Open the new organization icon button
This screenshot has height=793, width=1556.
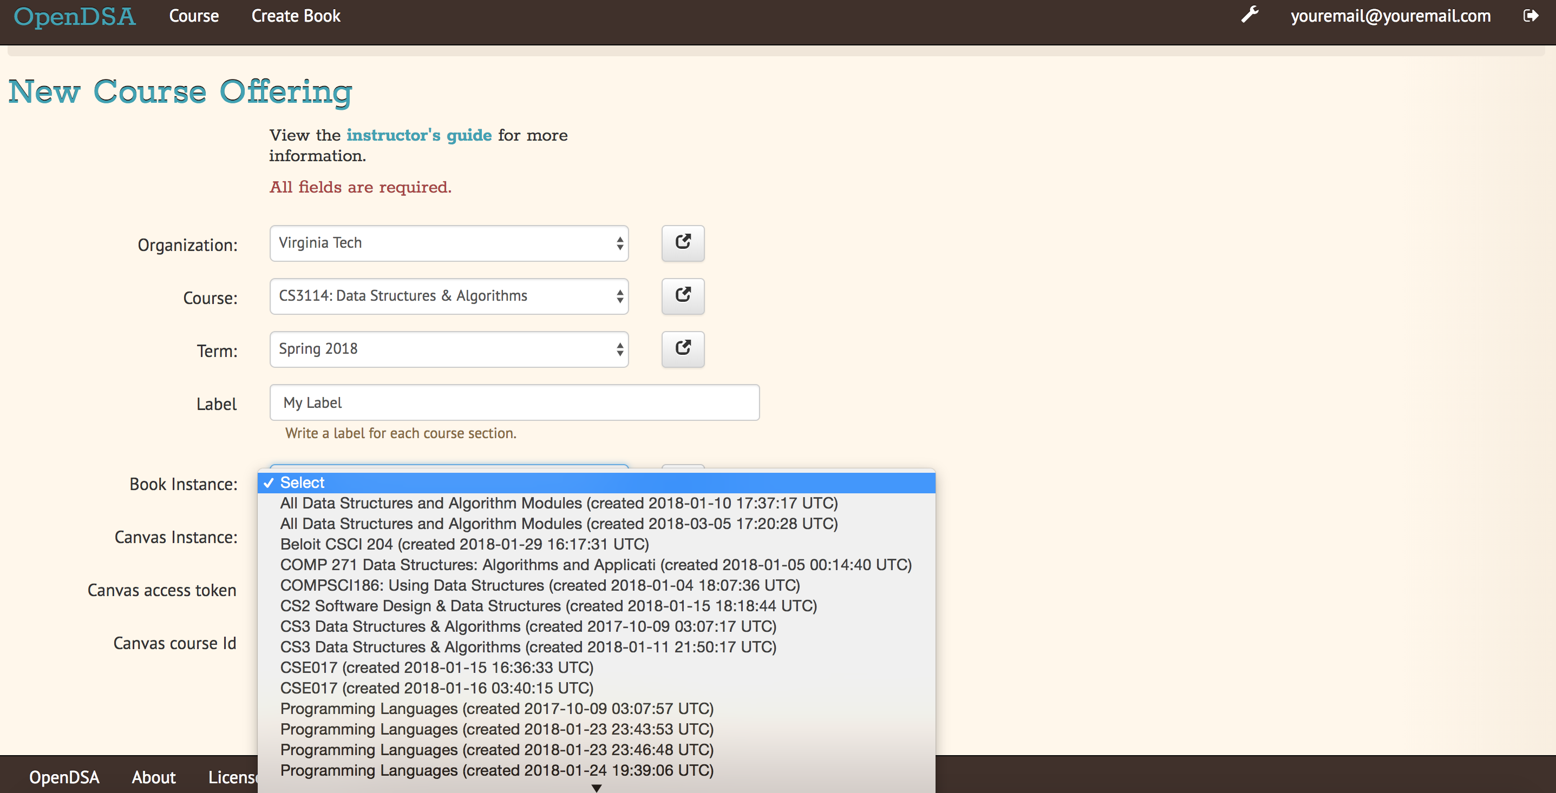683,243
